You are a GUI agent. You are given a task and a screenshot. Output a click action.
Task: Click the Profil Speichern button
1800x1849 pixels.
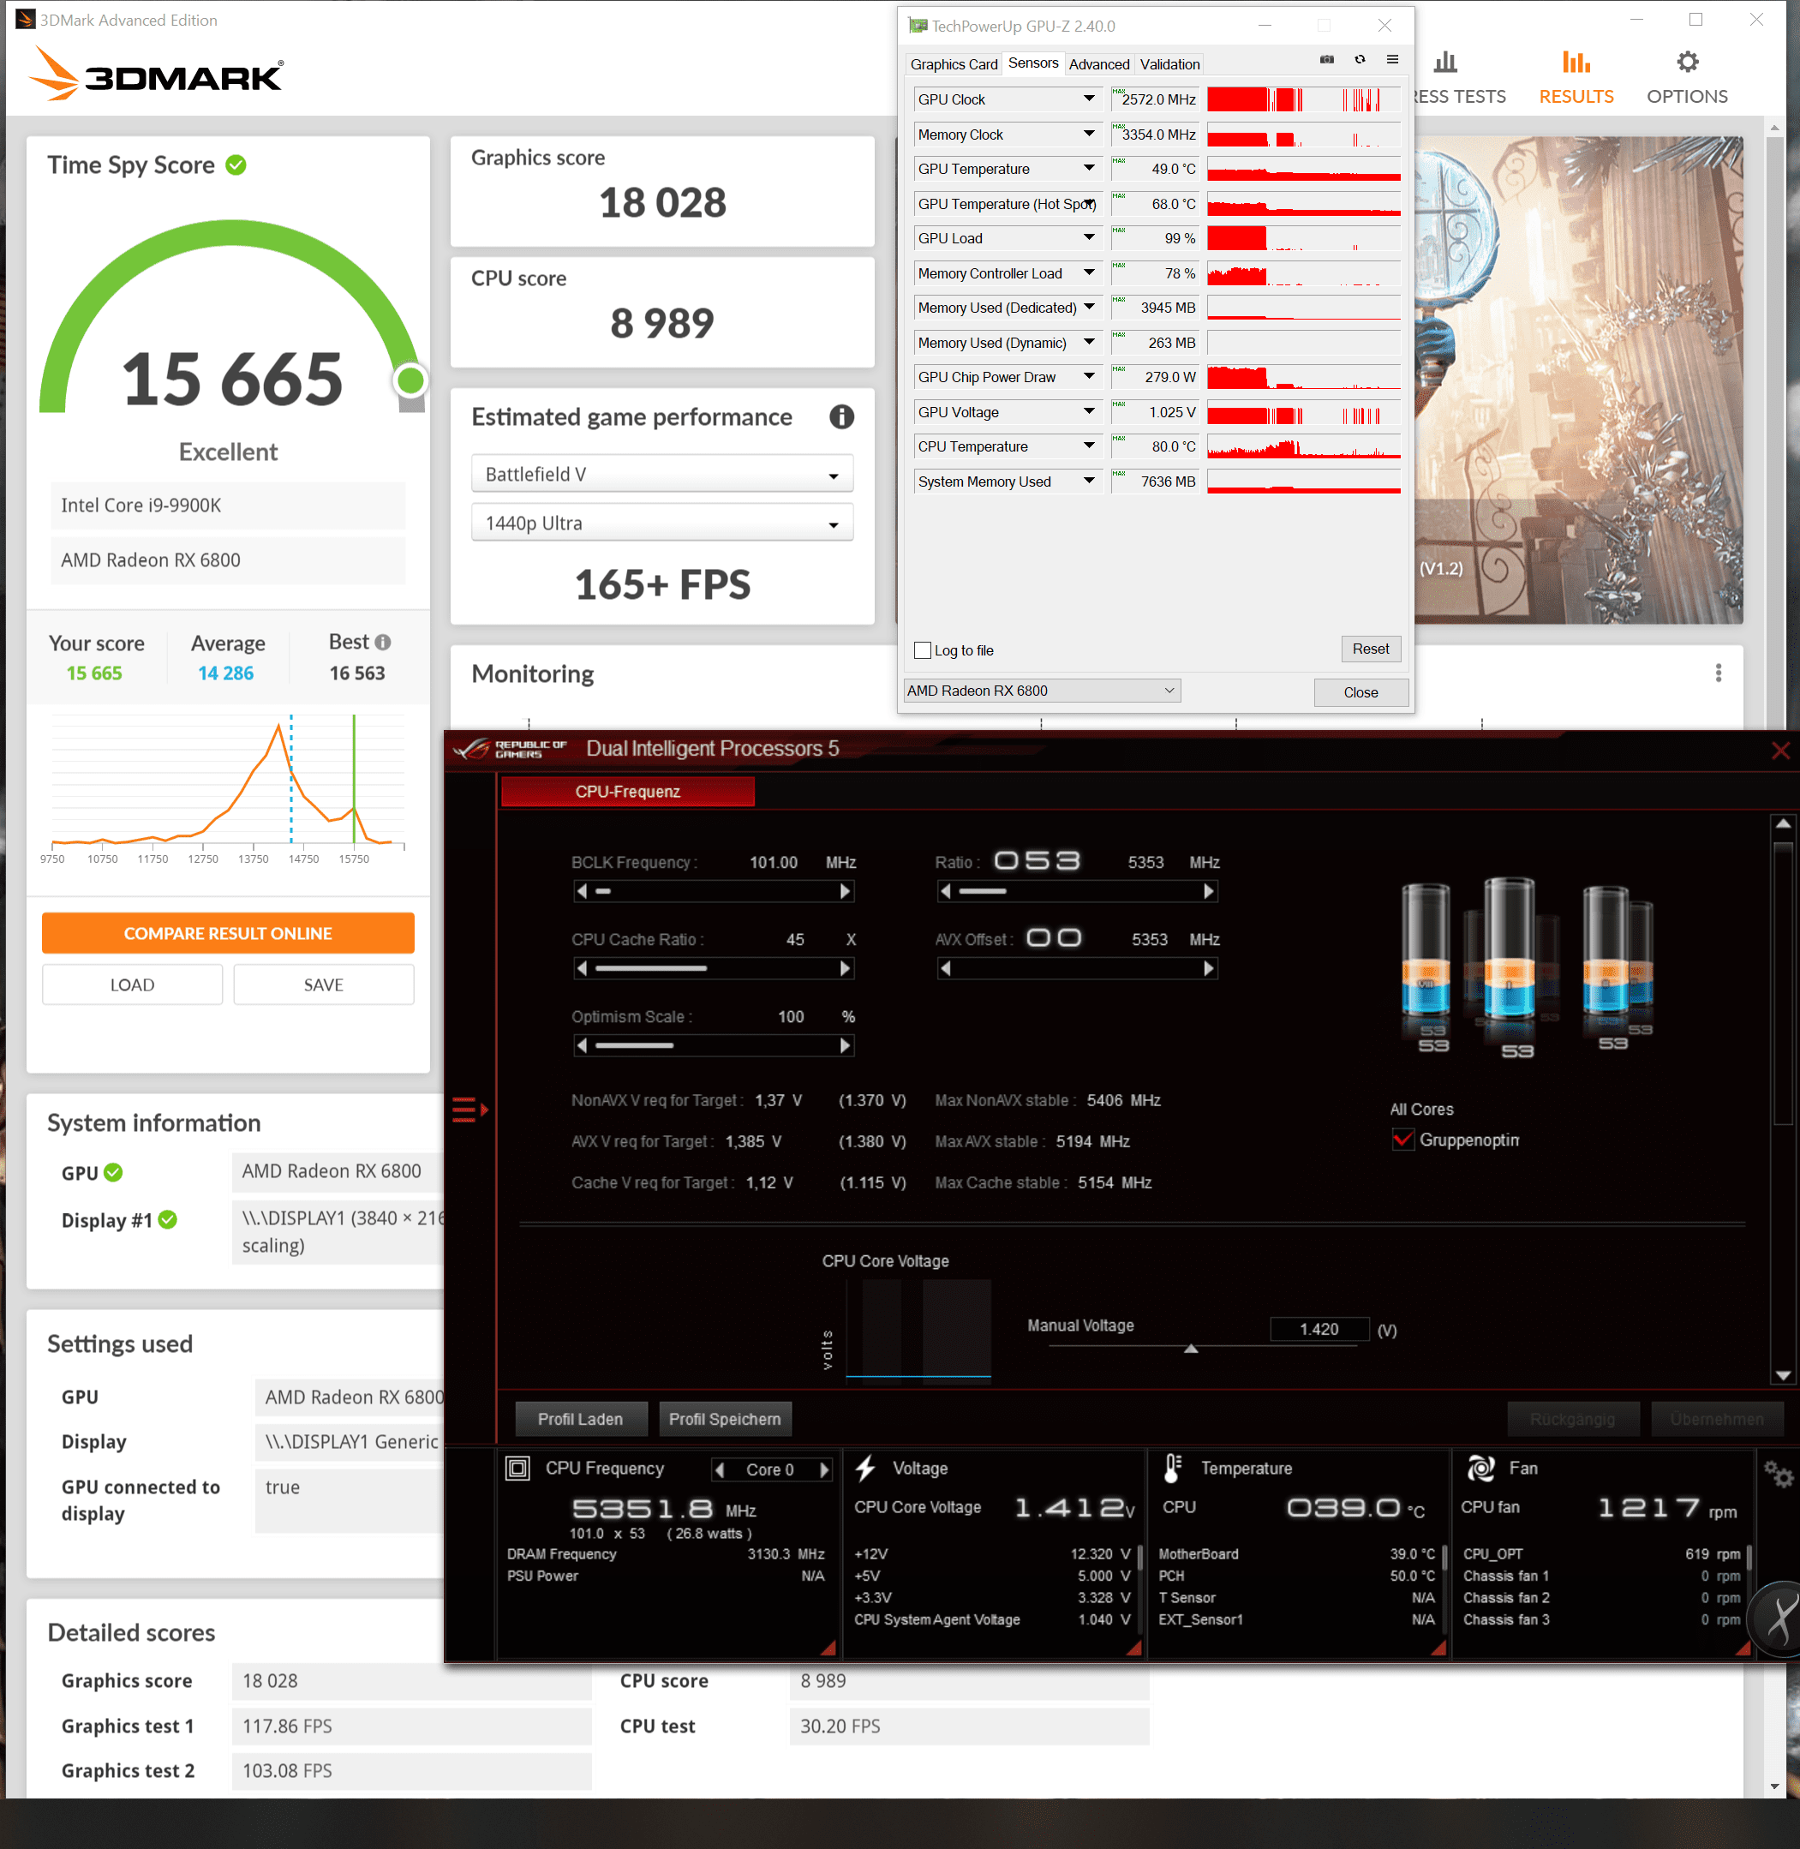point(724,1419)
